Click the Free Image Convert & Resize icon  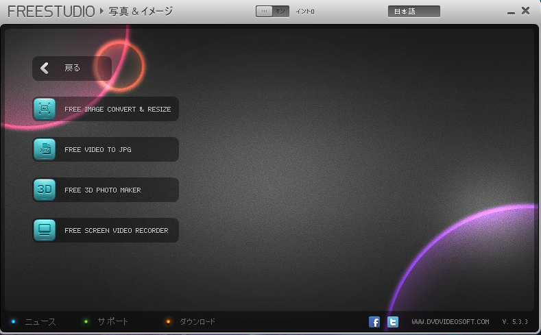(45, 109)
